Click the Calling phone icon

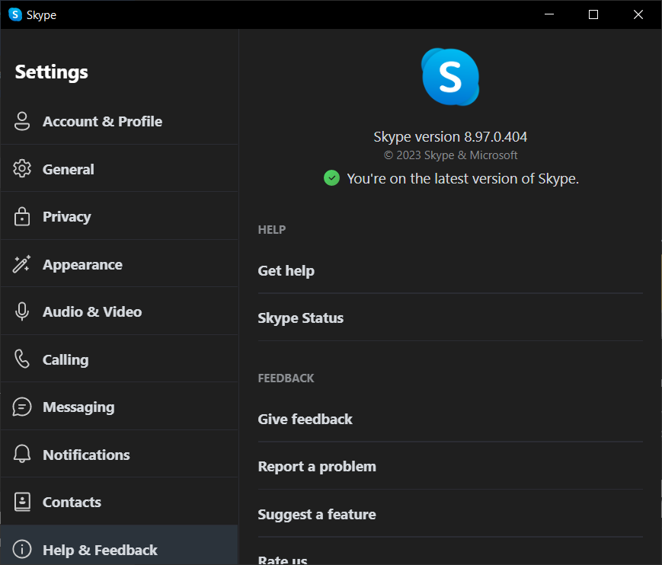22,359
